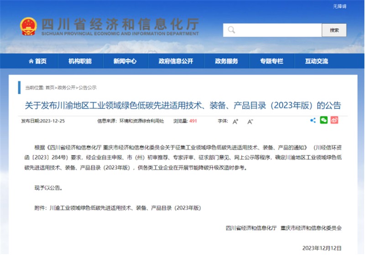Click the national emblem logo
The image size is (365, 255).
tap(28, 27)
